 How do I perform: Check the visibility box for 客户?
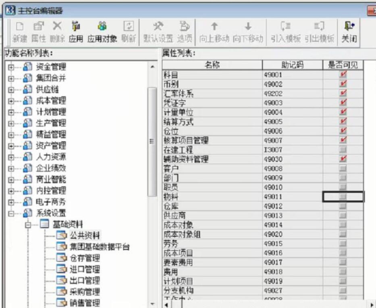coord(343,169)
